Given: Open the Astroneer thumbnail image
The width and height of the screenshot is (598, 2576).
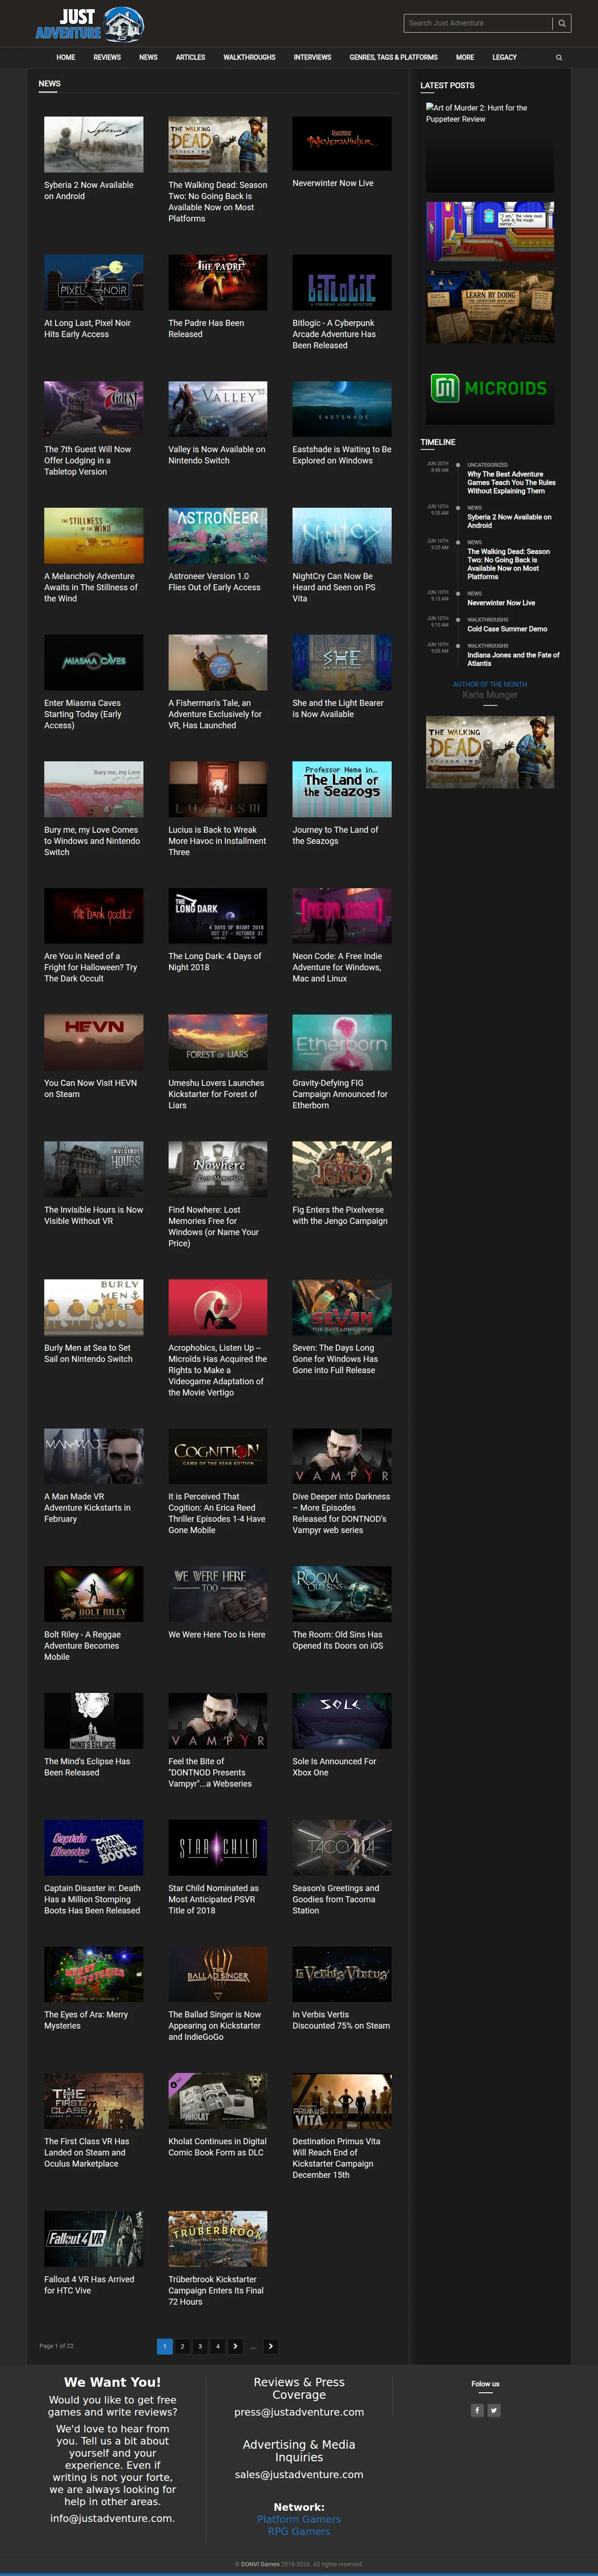Looking at the screenshot, I should (217, 535).
